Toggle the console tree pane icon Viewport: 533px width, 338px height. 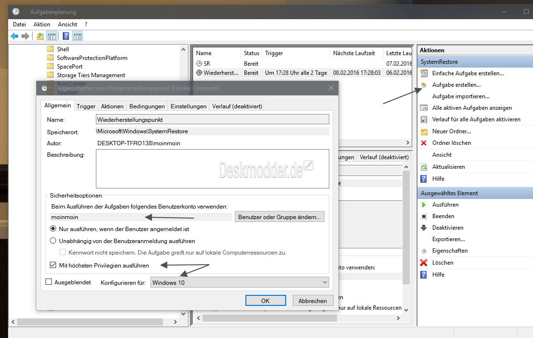click(x=52, y=36)
